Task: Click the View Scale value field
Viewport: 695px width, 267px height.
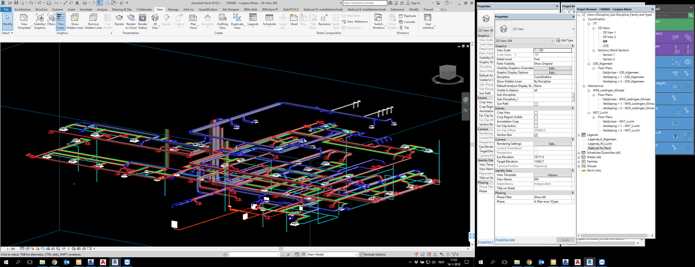Action: (x=552, y=50)
